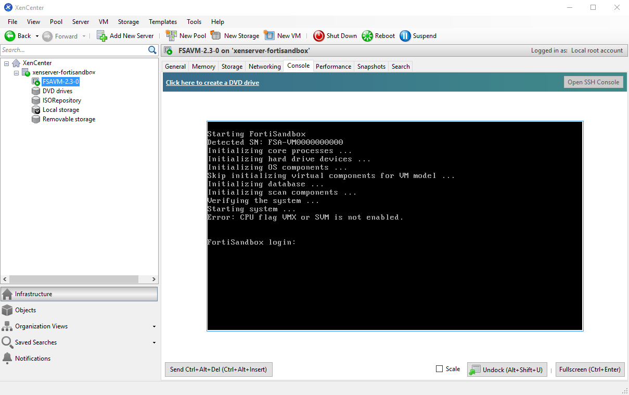The height and width of the screenshot is (395, 629).
Task: Send Ctrl+Alt+Del to the VM
Action: 219,369
